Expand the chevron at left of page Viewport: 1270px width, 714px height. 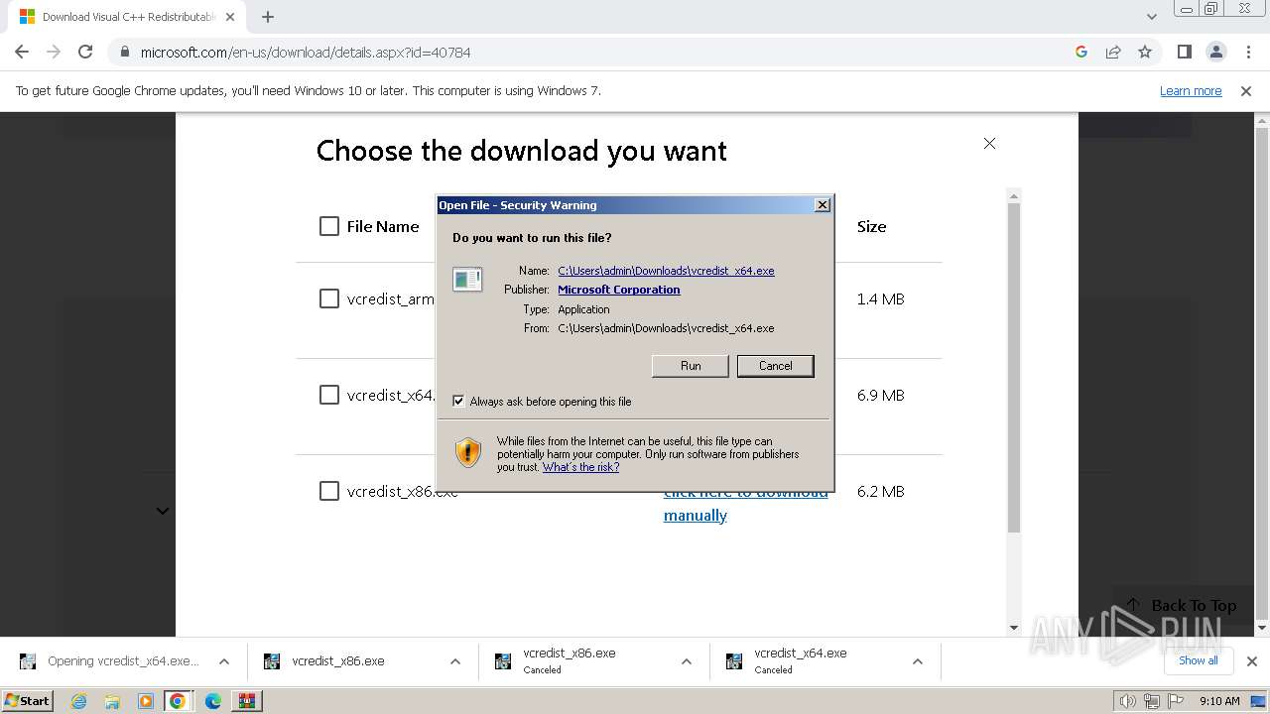[x=163, y=511]
